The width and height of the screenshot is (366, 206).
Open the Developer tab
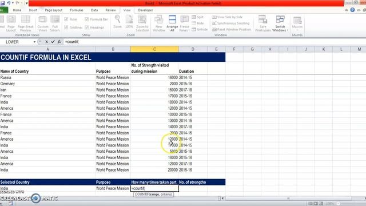145,10
